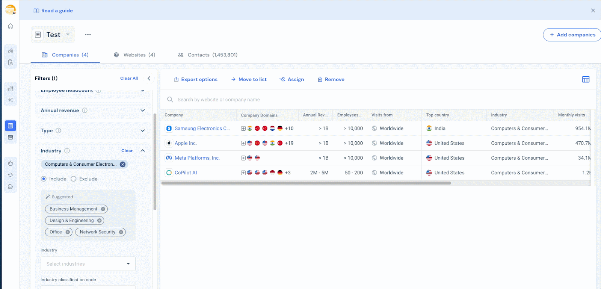
Task: Add suggested Design & Engineering industry
Action: (x=100, y=221)
